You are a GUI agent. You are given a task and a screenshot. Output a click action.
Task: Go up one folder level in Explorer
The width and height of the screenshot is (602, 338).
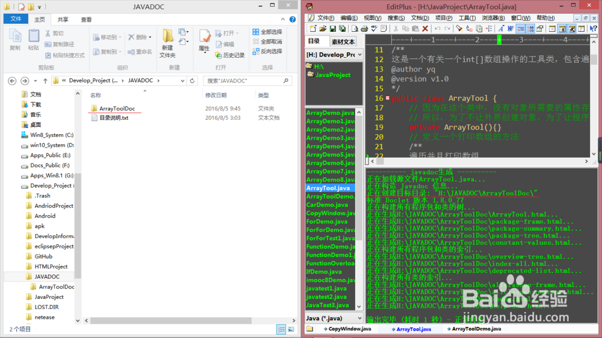point(45,81)
